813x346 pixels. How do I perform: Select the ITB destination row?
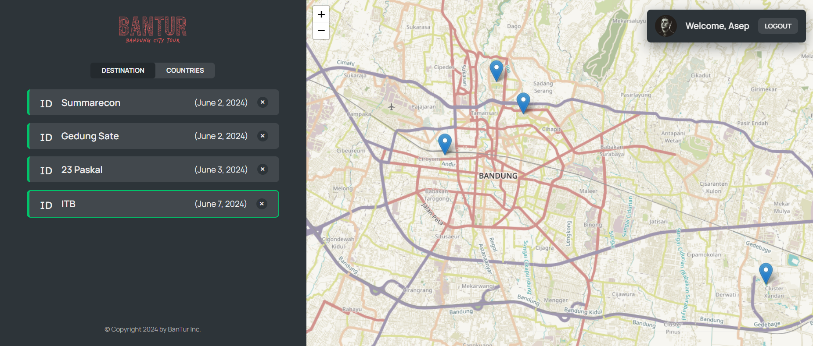coord(153,204)
